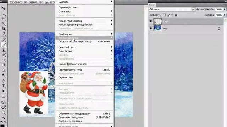Open the highlighted vector mask menu entry
This screenshot has height=127, width=227.
click(x=85, y=38)
